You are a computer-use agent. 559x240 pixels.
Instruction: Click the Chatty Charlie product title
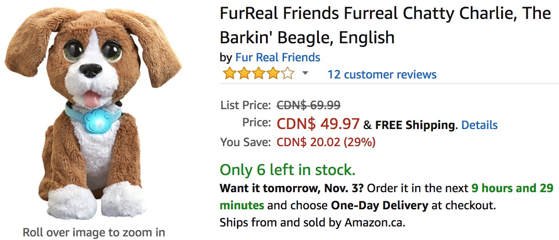click(385, 25)
